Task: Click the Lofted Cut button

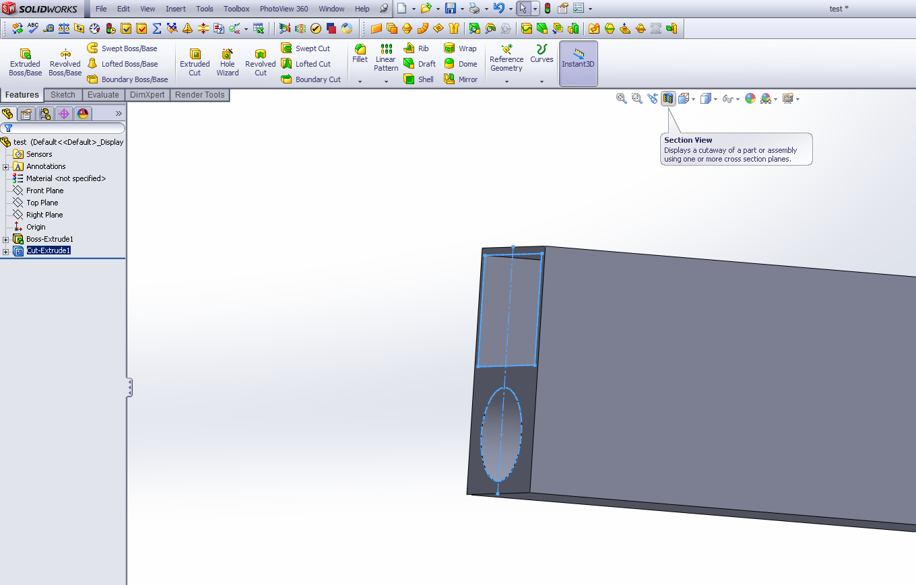Action: [x=306, y=64]
